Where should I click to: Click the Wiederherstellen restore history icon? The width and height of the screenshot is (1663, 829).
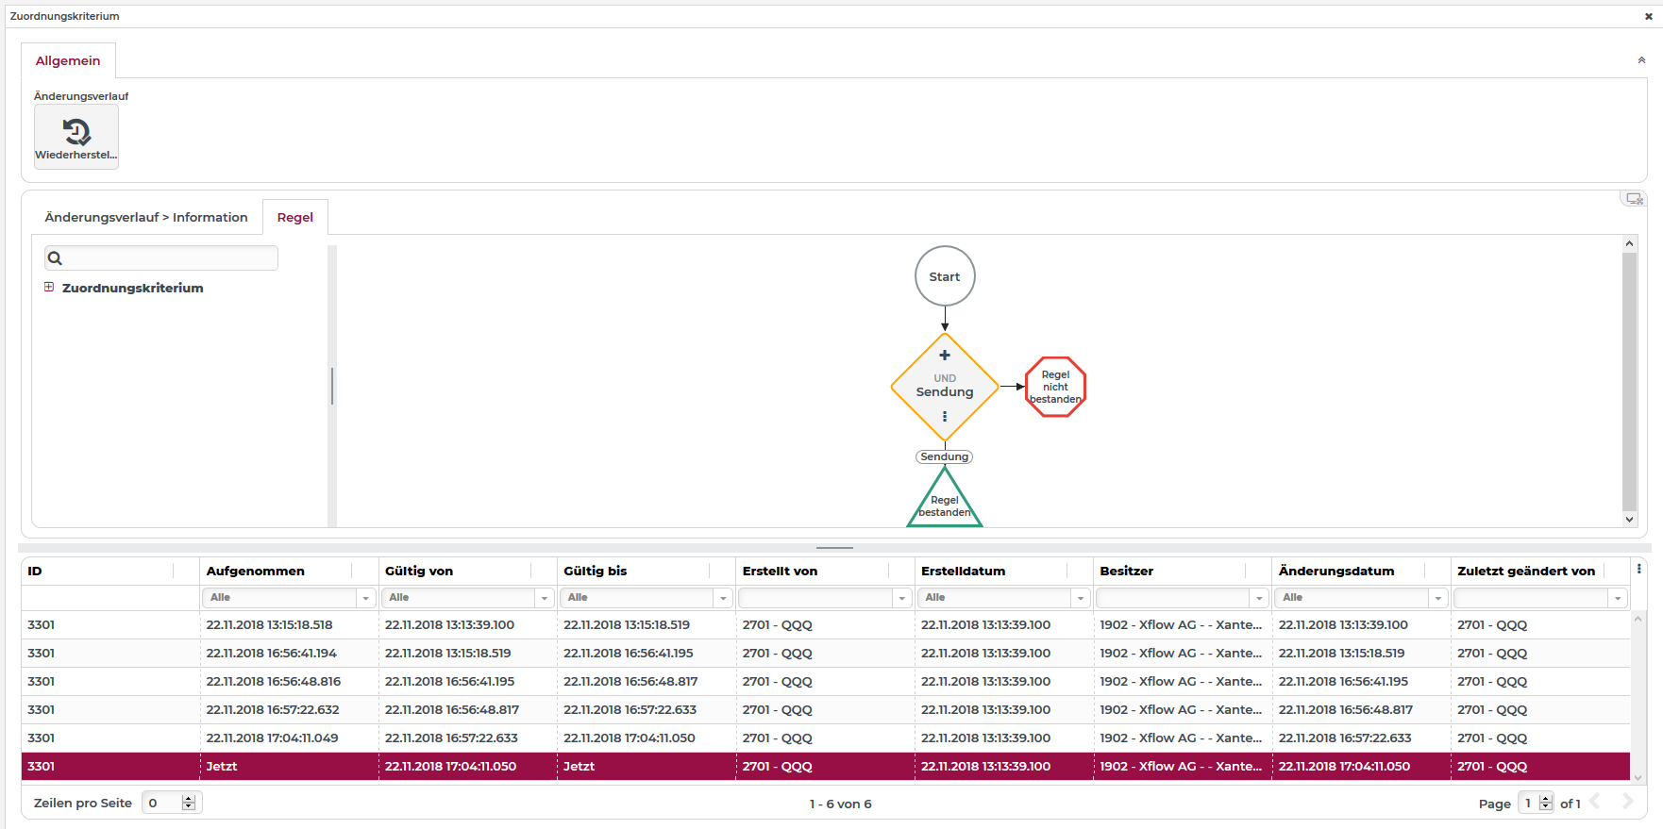tap(76, 132)
